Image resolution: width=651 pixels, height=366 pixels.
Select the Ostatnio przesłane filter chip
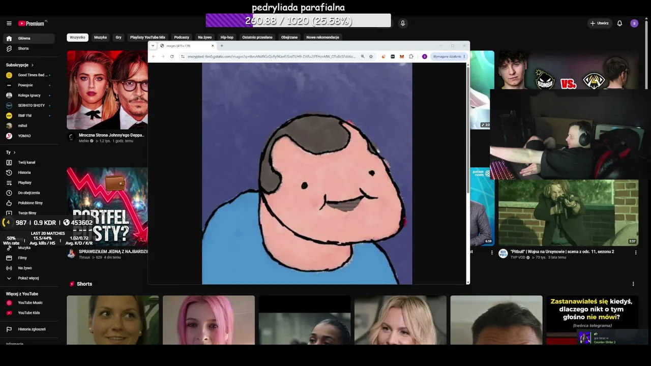coord(257,37)
